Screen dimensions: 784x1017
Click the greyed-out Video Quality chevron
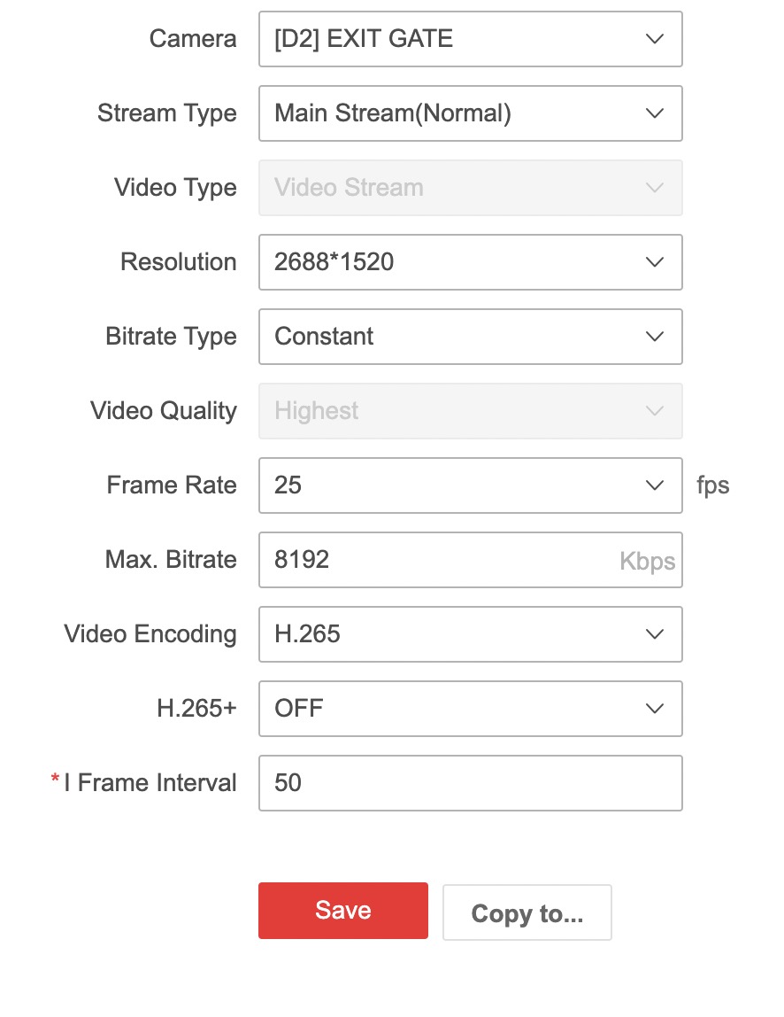click(654, 411)
